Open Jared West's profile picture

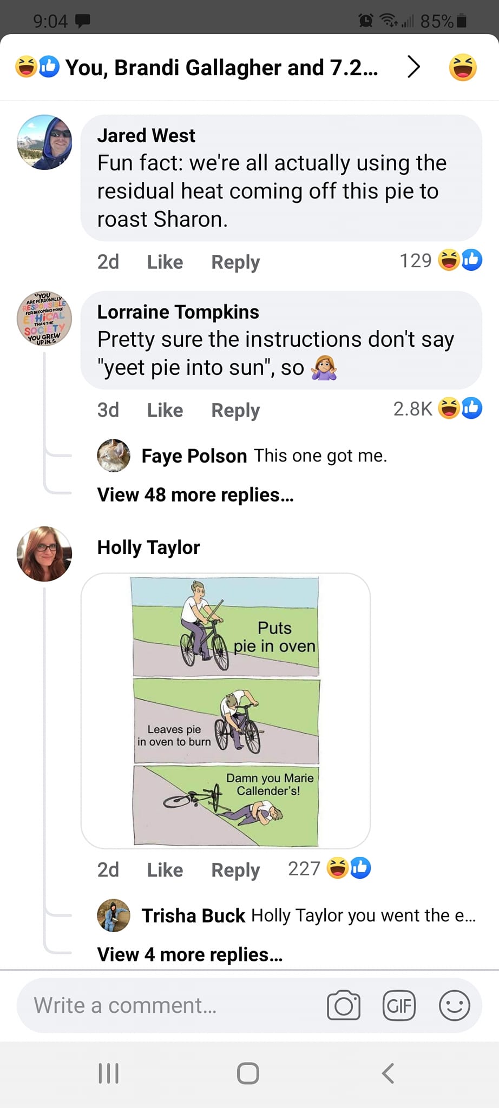(44, 142)
